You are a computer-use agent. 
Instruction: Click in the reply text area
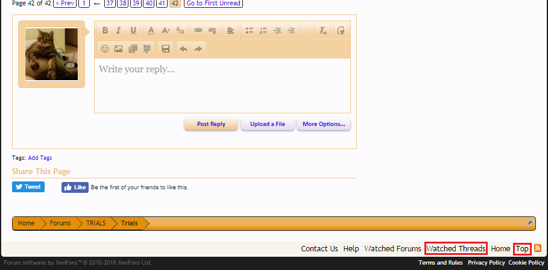point(222,84)
